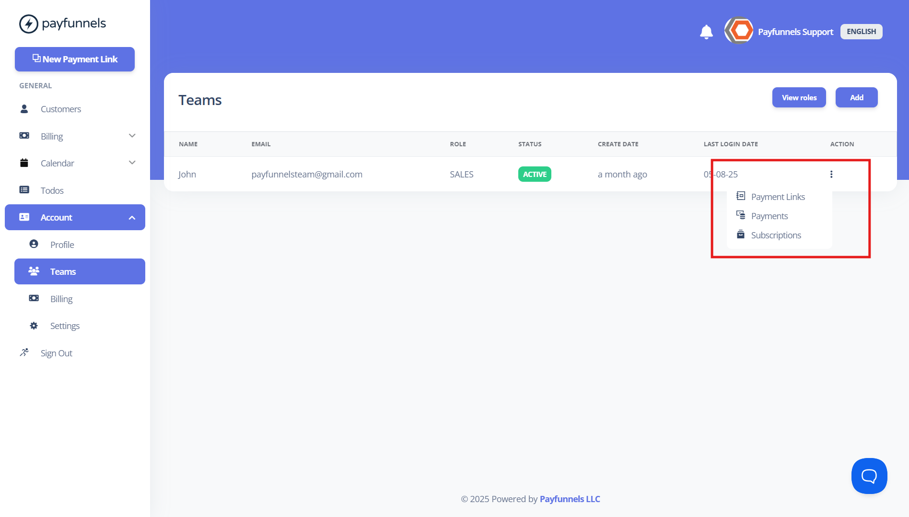The height and width of the screenshot is (517, 909).
Task: Click the STATUS column header
Action: tap(530, 144)
